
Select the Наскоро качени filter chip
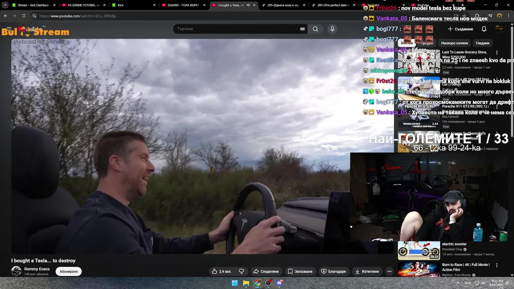pyautogui.click(x=454, y=43)
